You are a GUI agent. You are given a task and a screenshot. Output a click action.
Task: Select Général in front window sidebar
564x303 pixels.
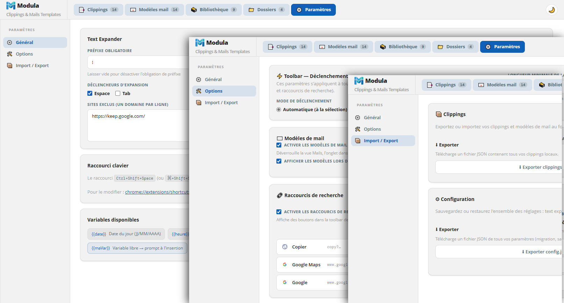383,117
